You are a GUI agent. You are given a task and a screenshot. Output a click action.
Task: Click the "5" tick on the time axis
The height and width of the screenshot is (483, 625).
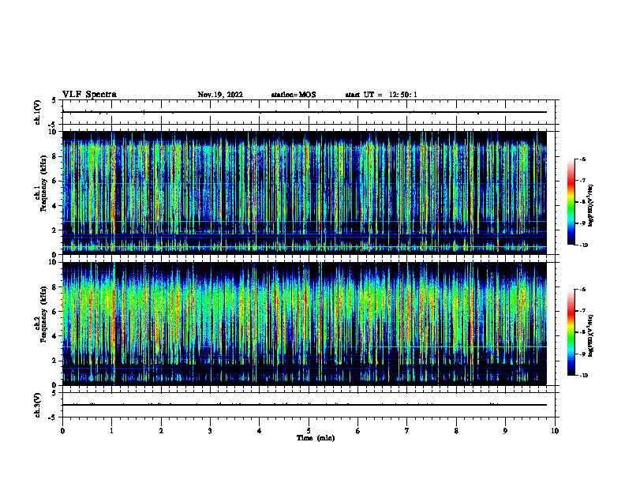309,431
